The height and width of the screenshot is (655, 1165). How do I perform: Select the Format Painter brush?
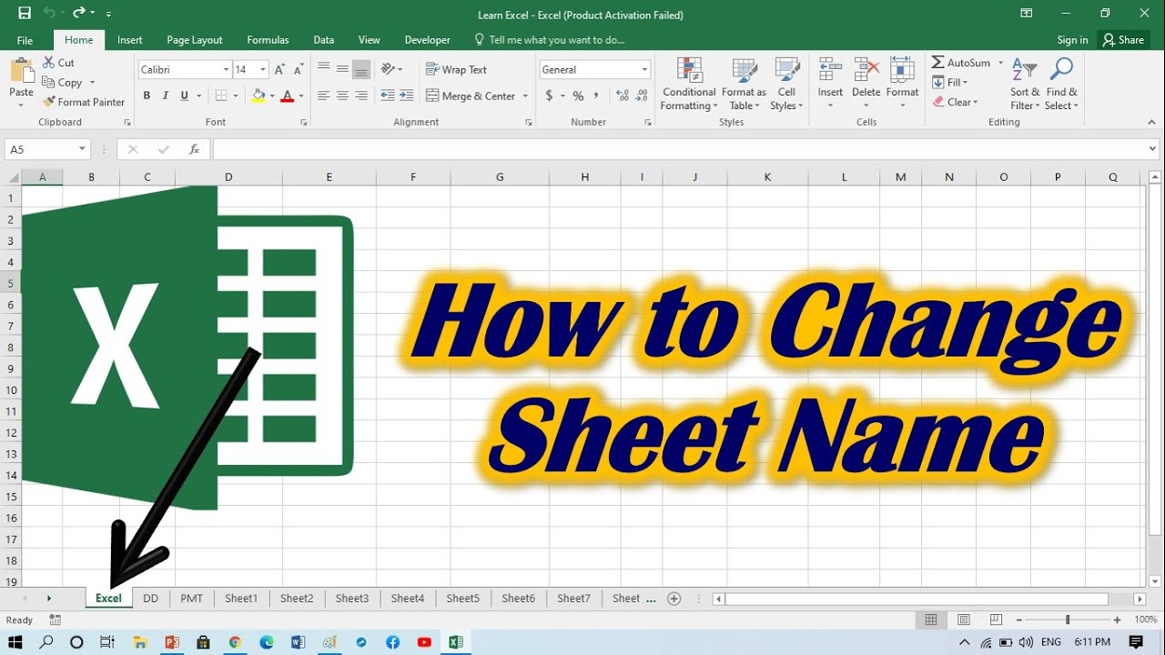click(49, 102)
